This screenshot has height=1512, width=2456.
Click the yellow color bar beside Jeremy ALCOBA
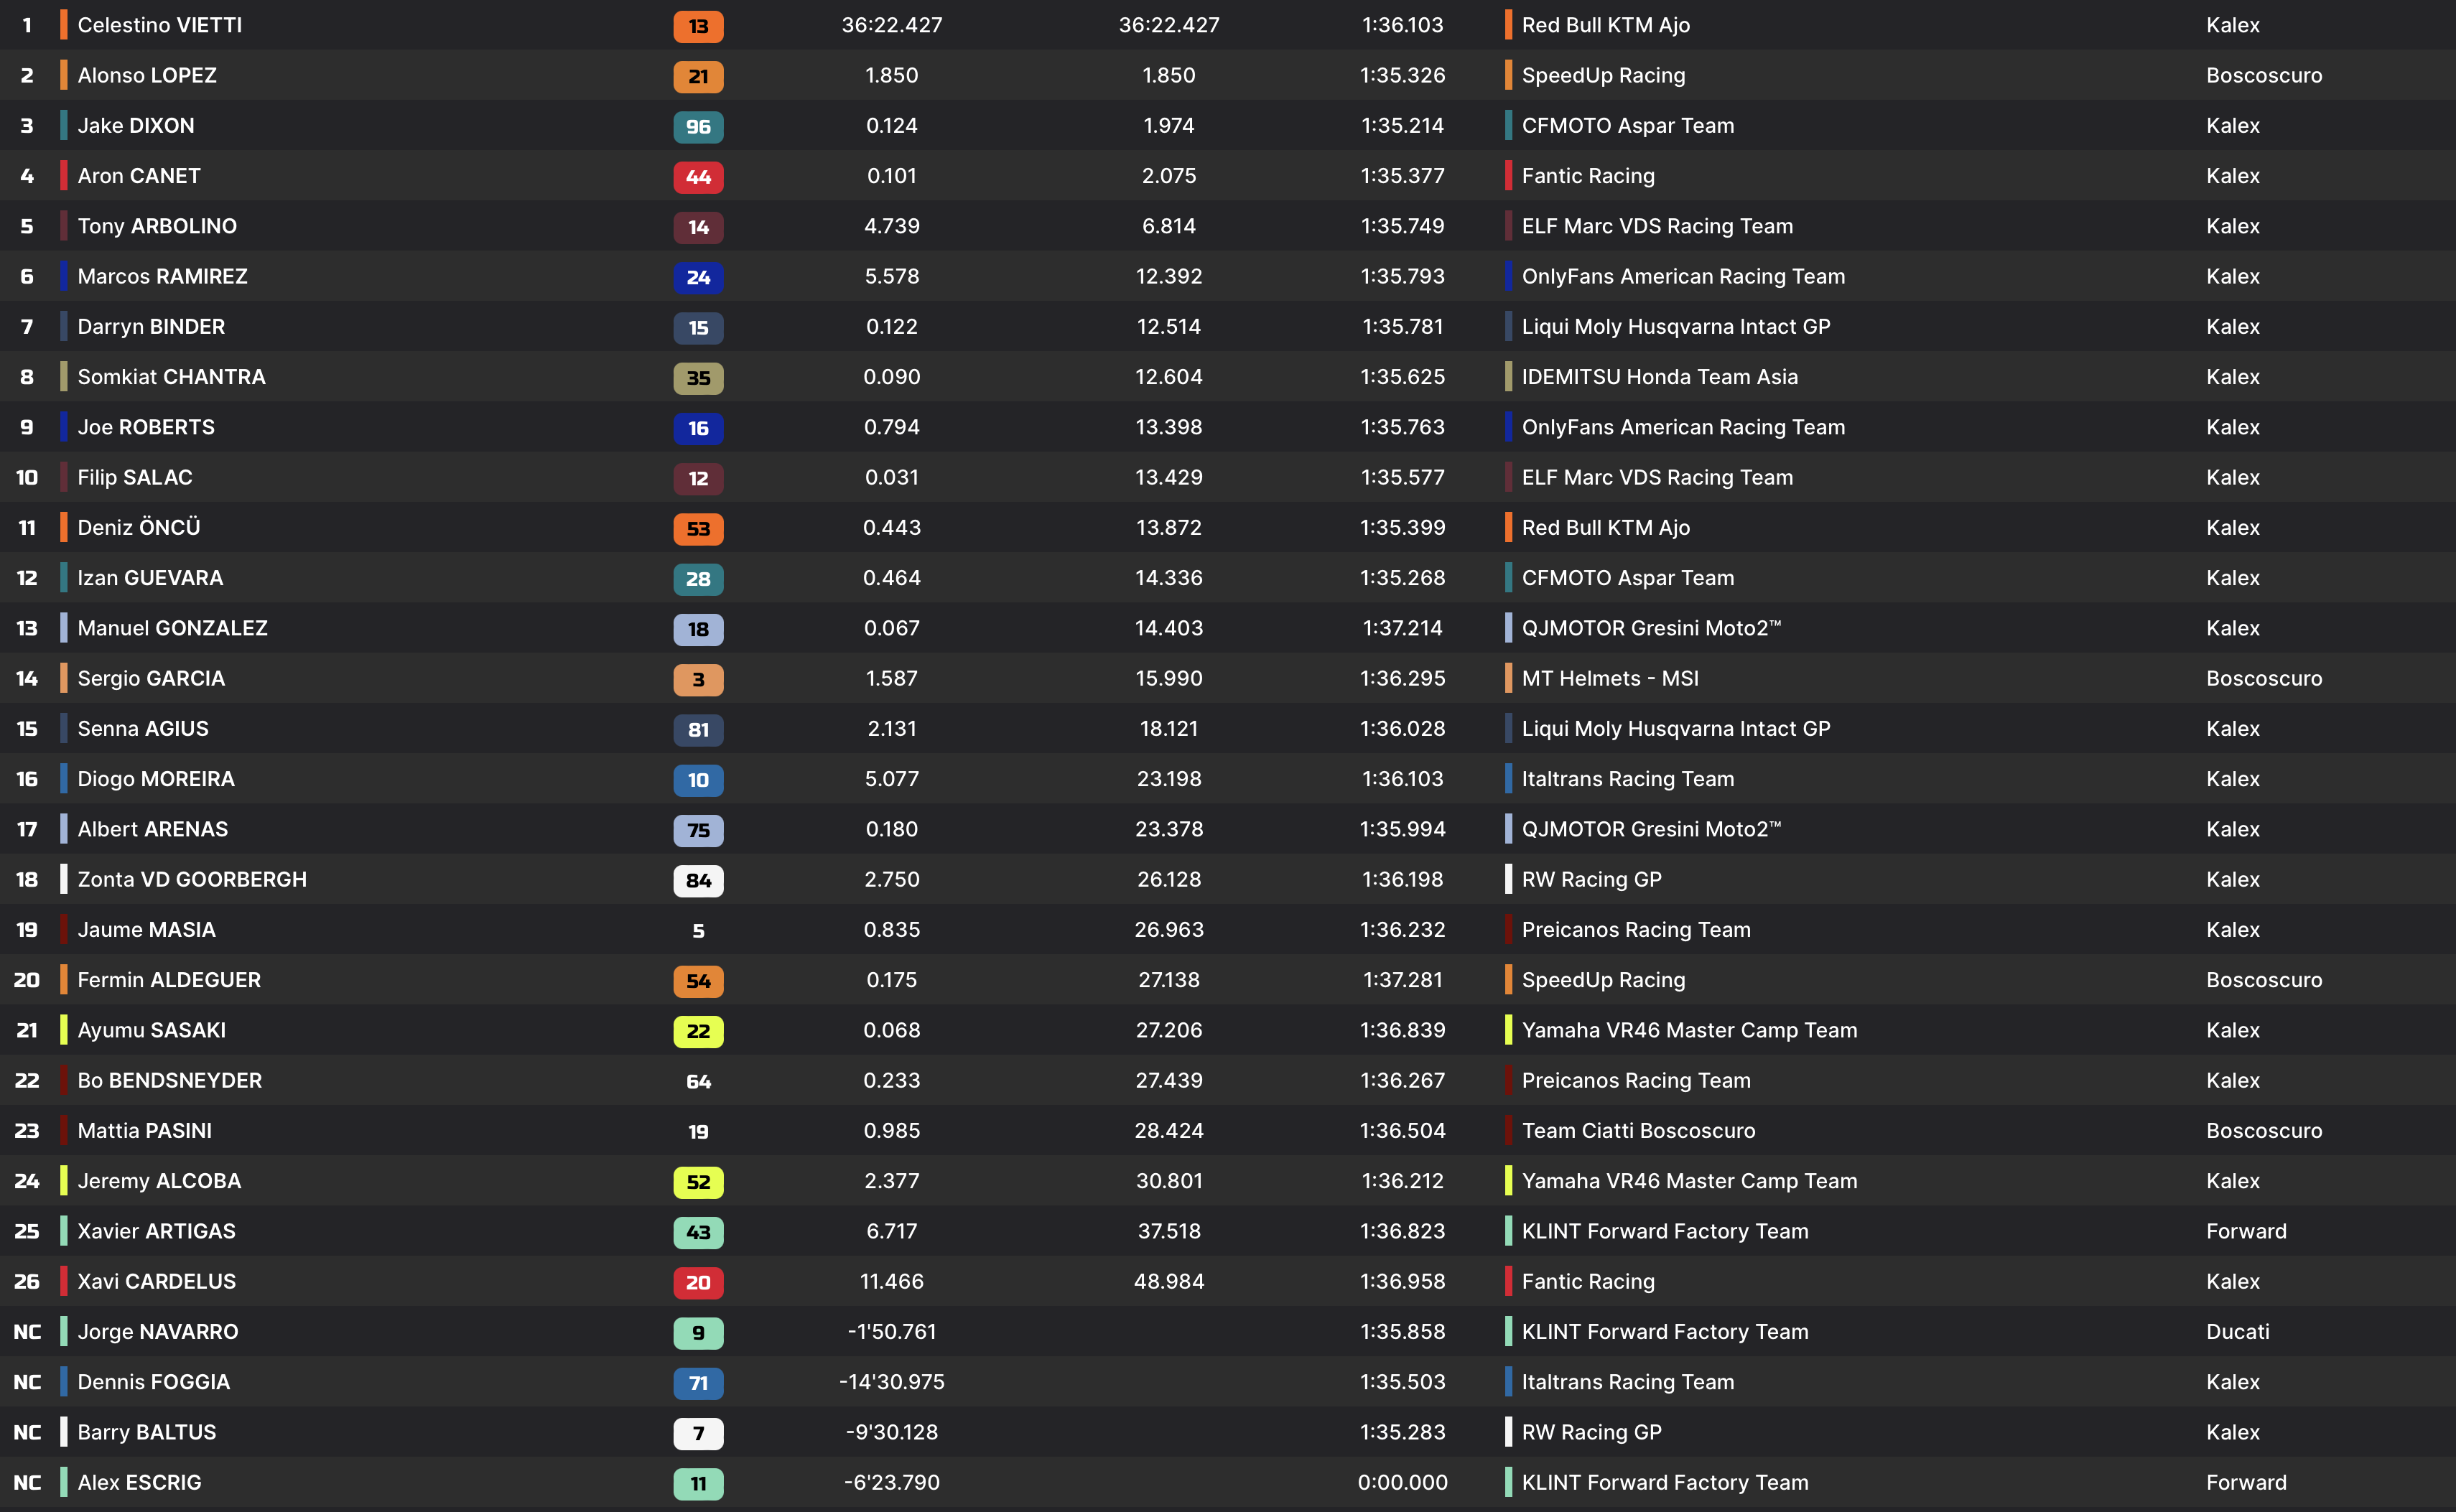64,1181
